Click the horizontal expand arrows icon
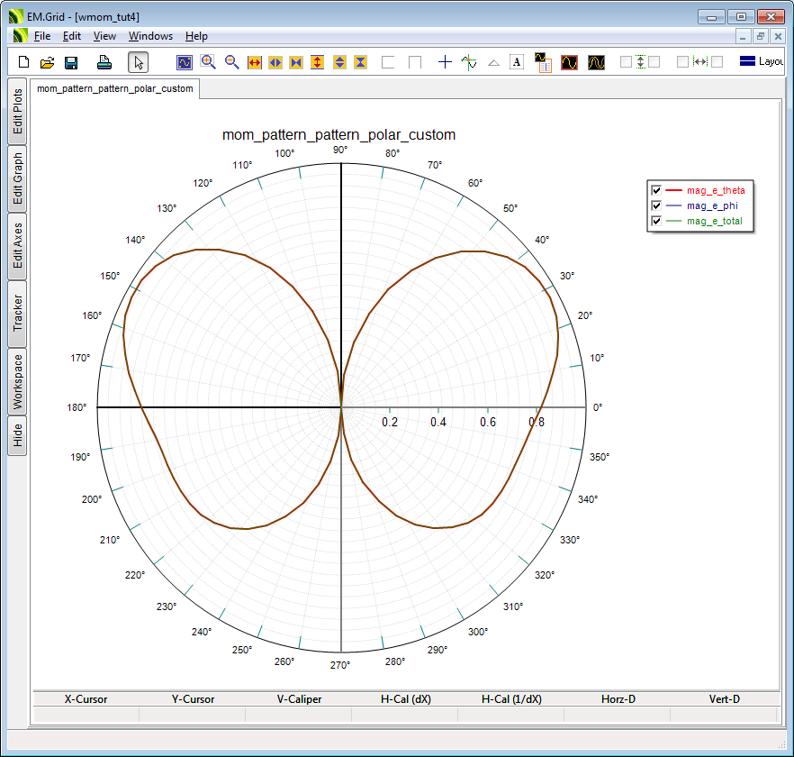 (255, 62)
